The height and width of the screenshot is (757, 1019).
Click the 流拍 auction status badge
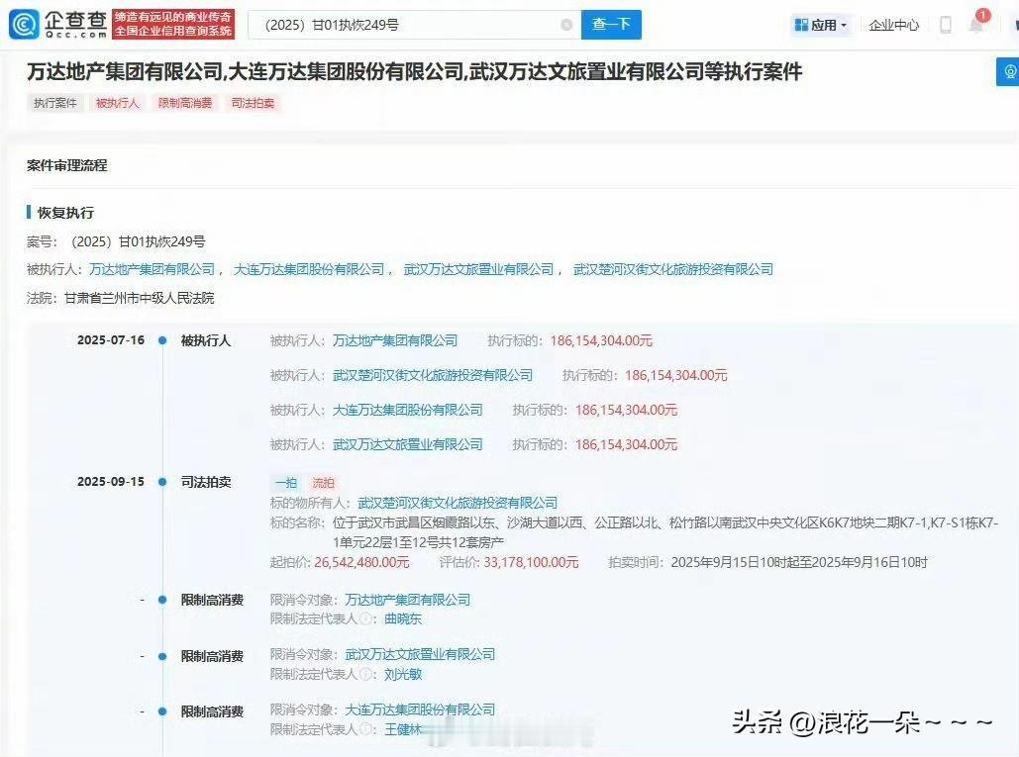(323, 482)
